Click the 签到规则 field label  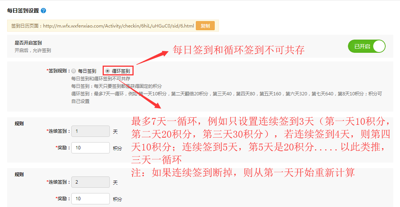click(58, 71)
